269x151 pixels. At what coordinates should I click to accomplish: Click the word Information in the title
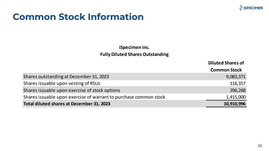tap(116, 17)
